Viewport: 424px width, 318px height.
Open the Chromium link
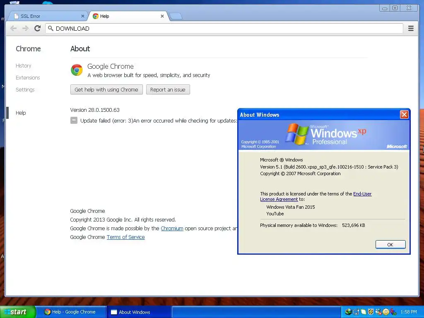pos(172,228)
